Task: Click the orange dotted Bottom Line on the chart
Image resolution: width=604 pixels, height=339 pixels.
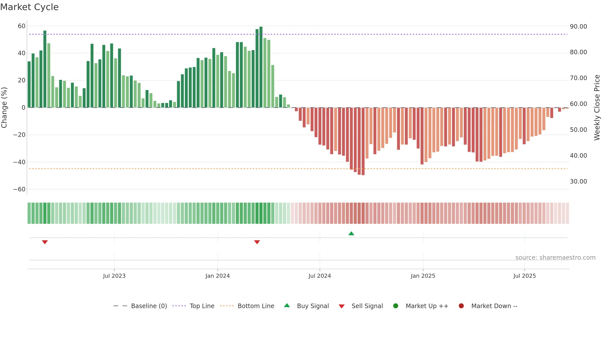Action: (298, 169)
